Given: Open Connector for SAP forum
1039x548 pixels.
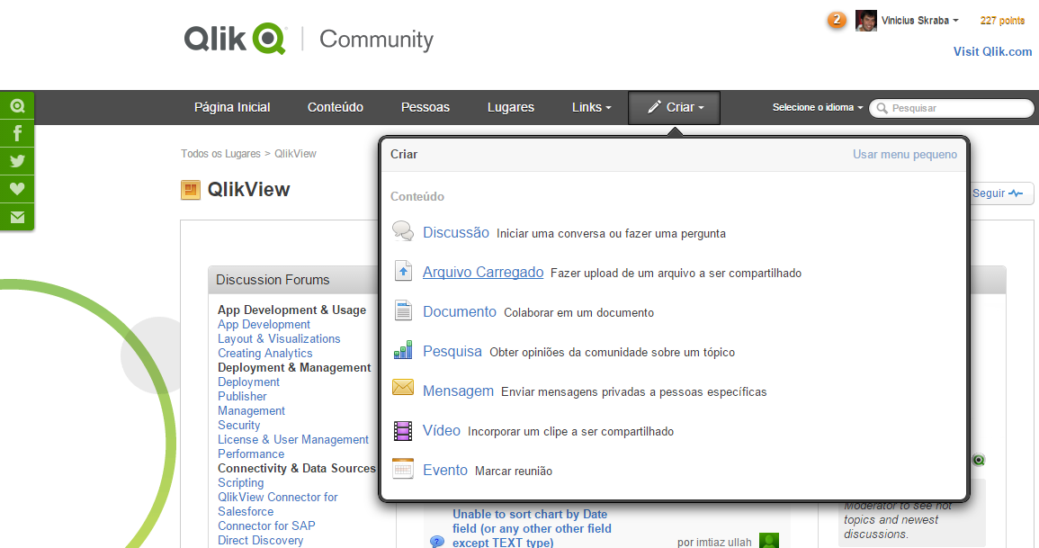Looking at the screenshot, I should click(266, 526).
